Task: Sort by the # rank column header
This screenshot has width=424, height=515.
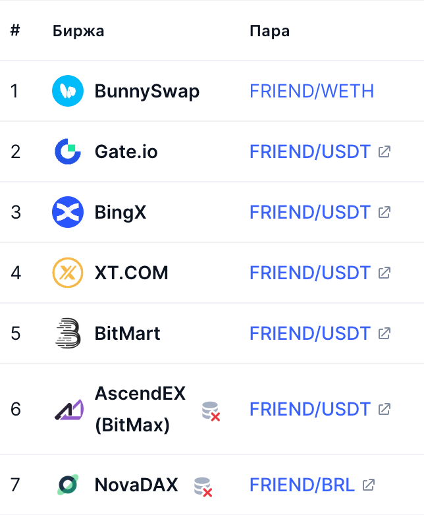Action: pyautogui.click(x=15, y=31)
